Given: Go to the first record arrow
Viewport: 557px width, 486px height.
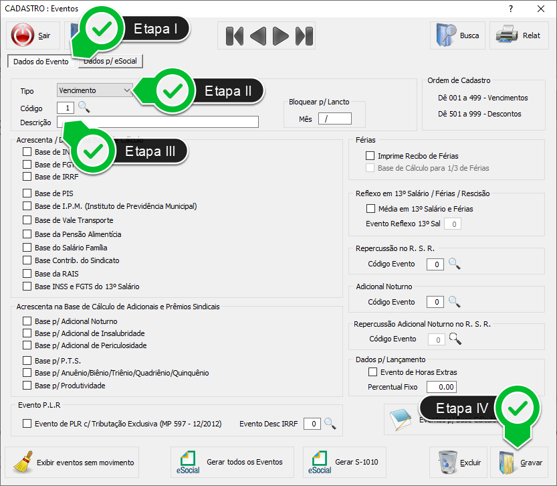Looking at the screenshot, I should [234, 35].
